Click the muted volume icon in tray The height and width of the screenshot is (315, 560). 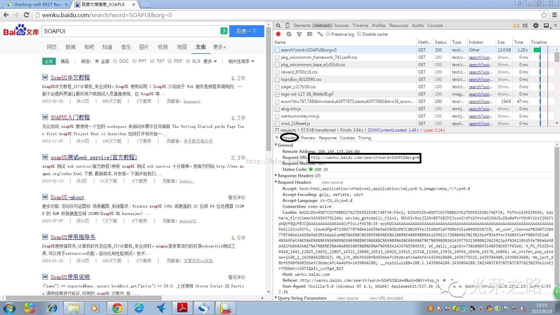pyautogui.click(x=523, y=308)
